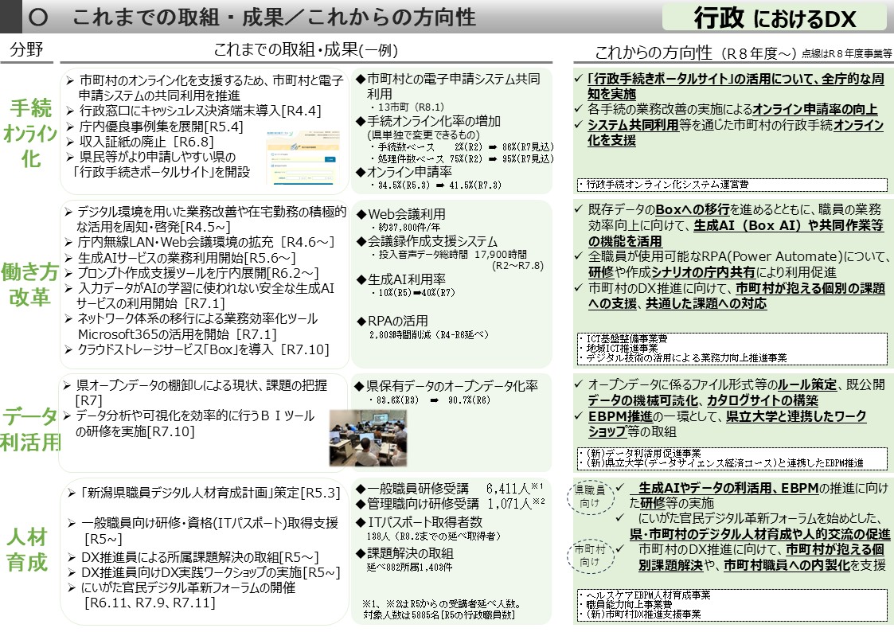Click the 市町村向け dashed oval label
The height and width of the screenshot is (632, 894).
(590, 556)
